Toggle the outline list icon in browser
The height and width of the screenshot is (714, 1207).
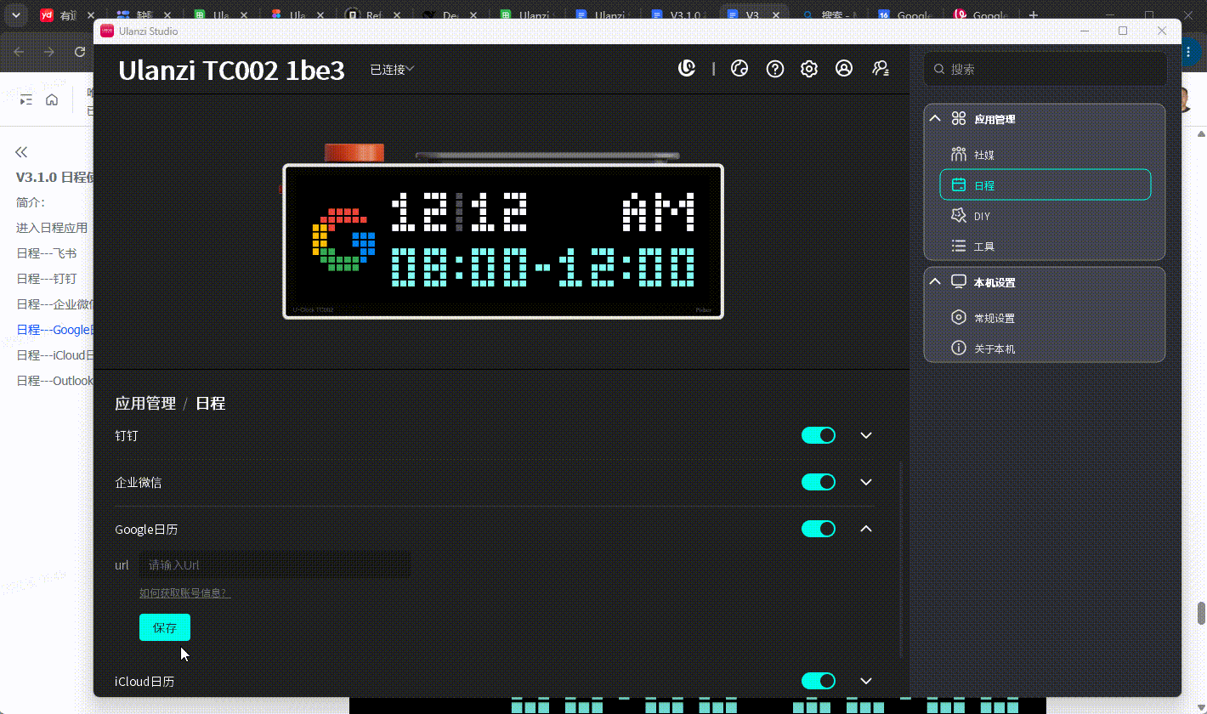pos(26,100)
